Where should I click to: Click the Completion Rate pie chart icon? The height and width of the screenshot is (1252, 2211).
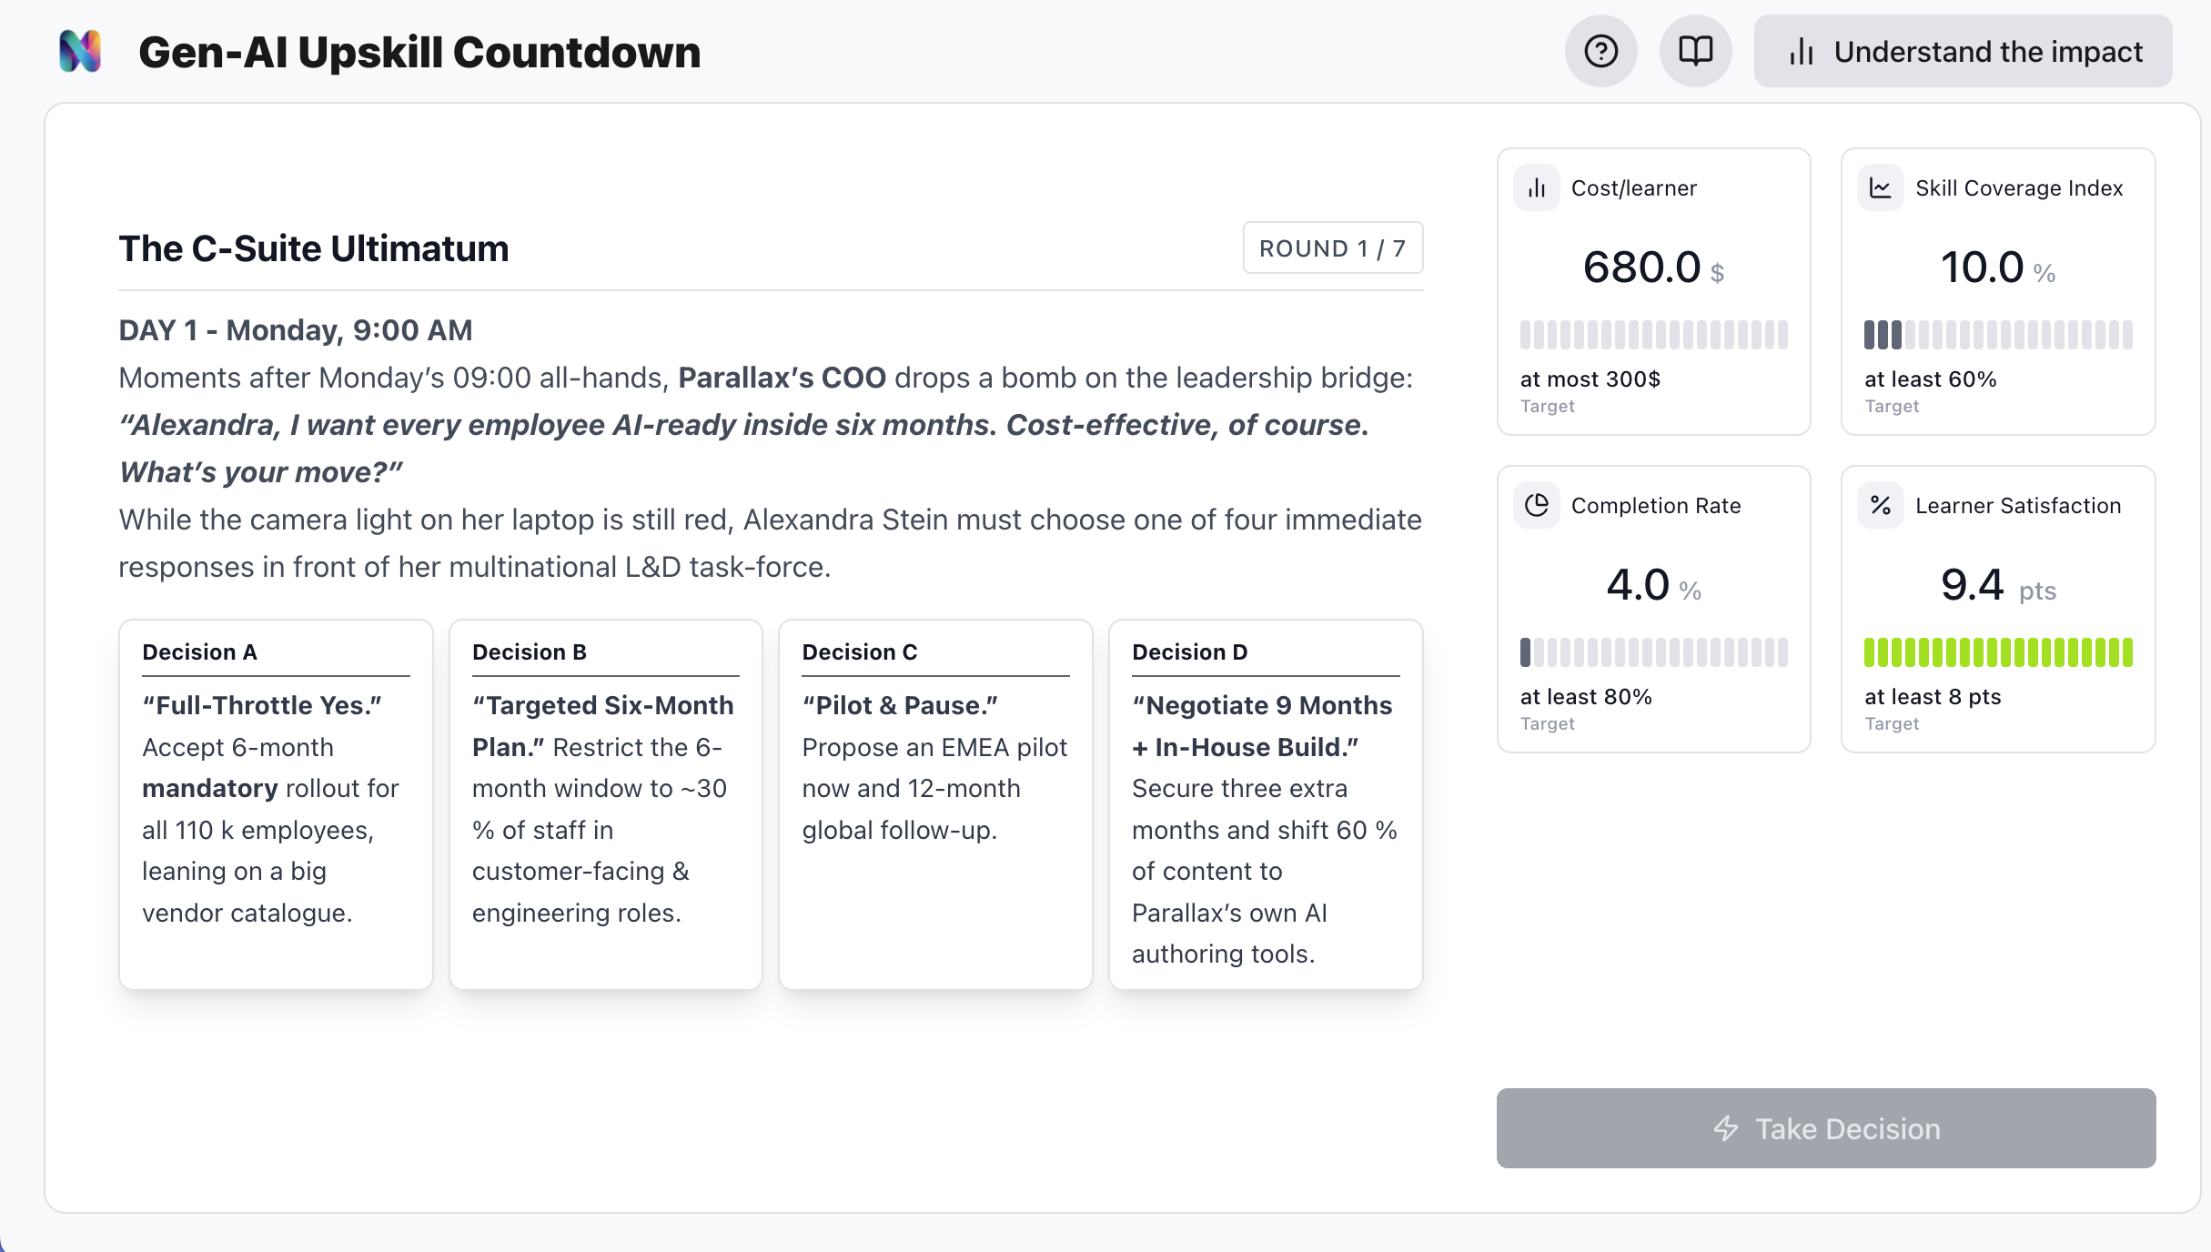pos(1537,505)
